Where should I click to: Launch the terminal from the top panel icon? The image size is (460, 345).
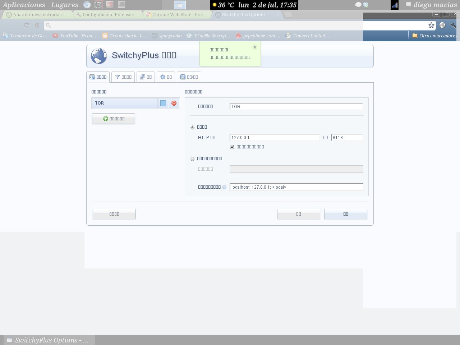(x=121, y=5)
